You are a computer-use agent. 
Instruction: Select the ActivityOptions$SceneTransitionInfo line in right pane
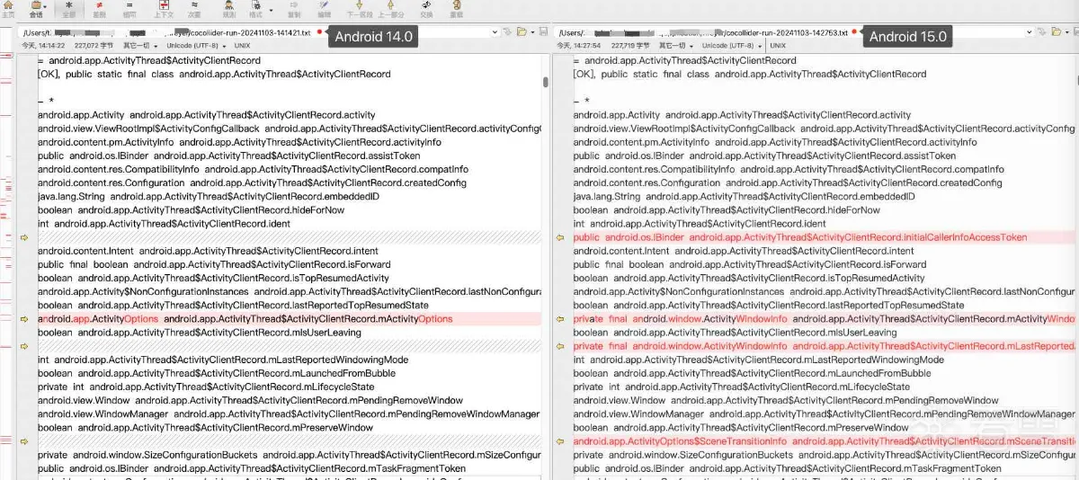[825, 441]
